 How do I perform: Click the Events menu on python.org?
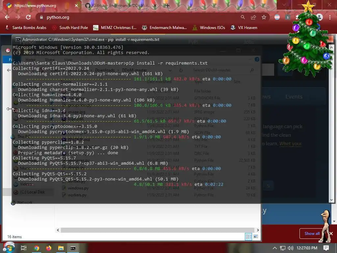click(294, 97)
